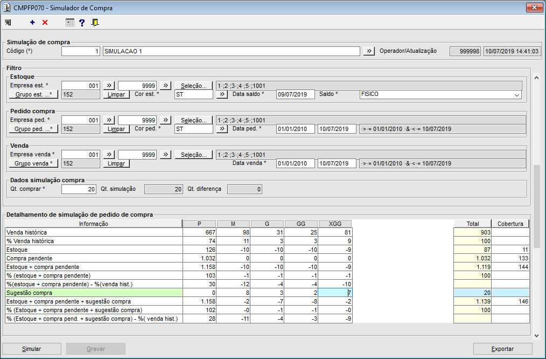Screen dimensions: 546x359
Task: Click Data ped. end date 10/07/2019
Action: click(x=337, y=129)
